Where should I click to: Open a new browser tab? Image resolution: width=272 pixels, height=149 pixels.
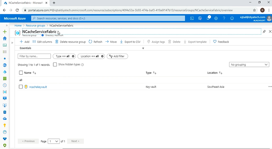(x=54, y=3)
